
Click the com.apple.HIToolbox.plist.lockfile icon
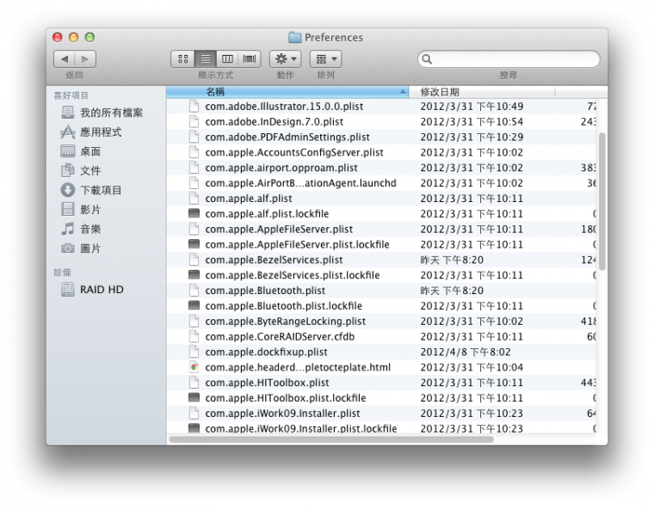194,397
